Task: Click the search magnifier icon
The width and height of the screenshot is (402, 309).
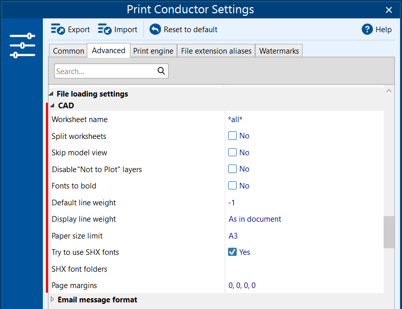Action: (x=161, y=70)
